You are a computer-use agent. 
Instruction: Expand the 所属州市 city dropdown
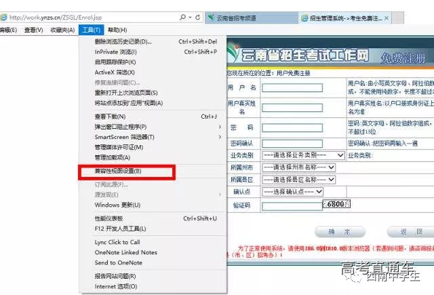point(298,167)
